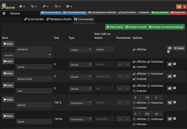Toggle Inverser for smoke command
This screenshot has height=129, width=187.
click(134, 67)
